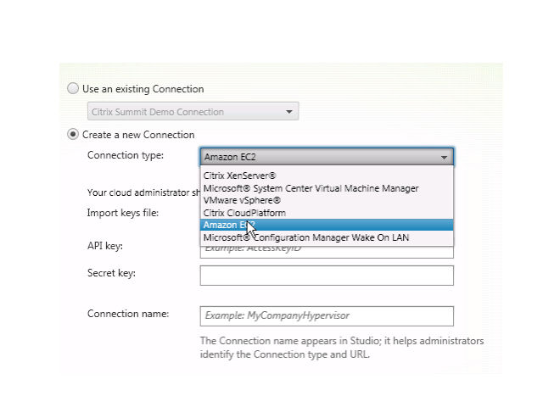This screenshot has width=543, height=407.
Task: Choose Citrix CloudPlatform from the list
Action: pos(327,213)
